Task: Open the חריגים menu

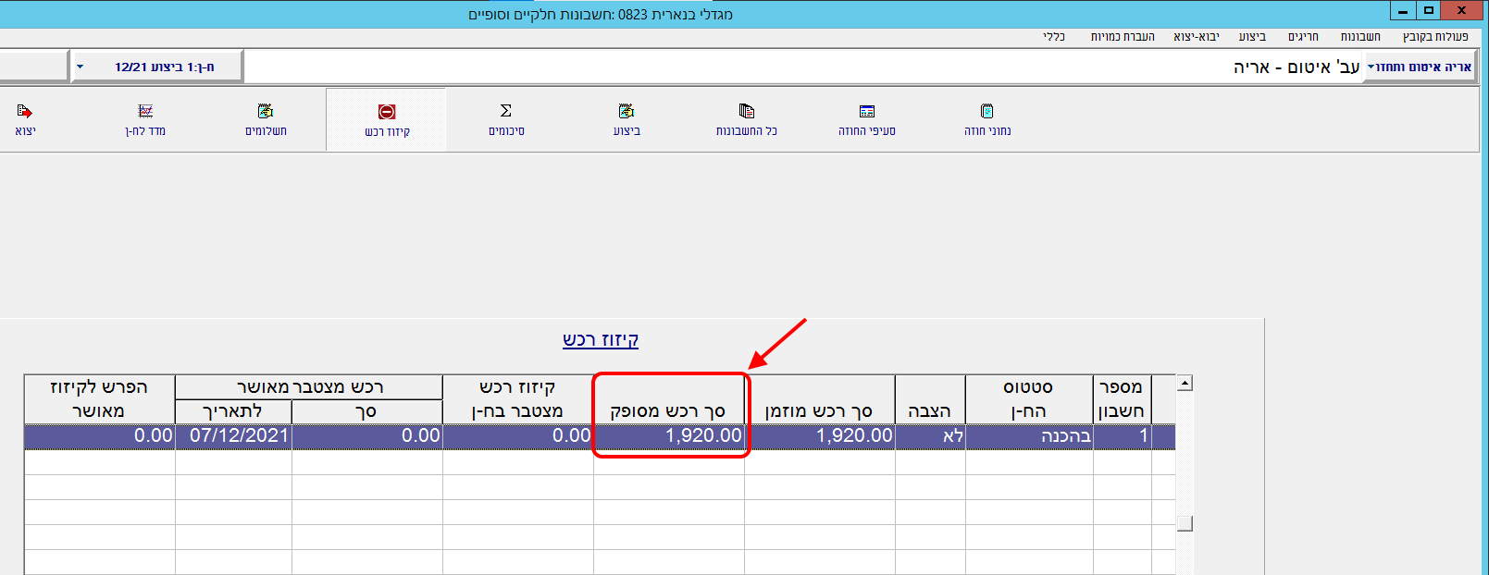Action: pyautogui.click(x=1302, y=36)
